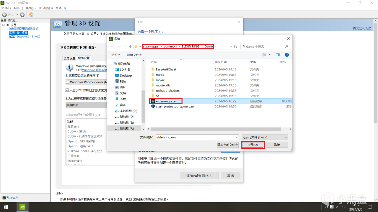
Task: Go up one folder level
Action: coord(130,47)
